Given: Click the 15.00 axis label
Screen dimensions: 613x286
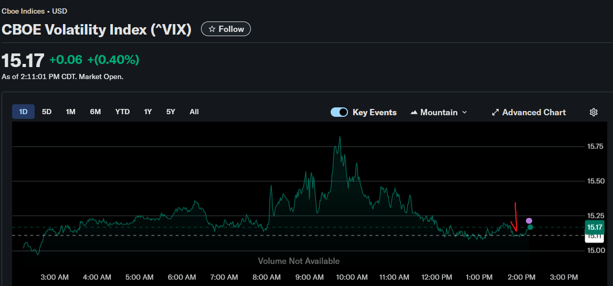Looking at the screenshot, I should [x=595, y=250].
